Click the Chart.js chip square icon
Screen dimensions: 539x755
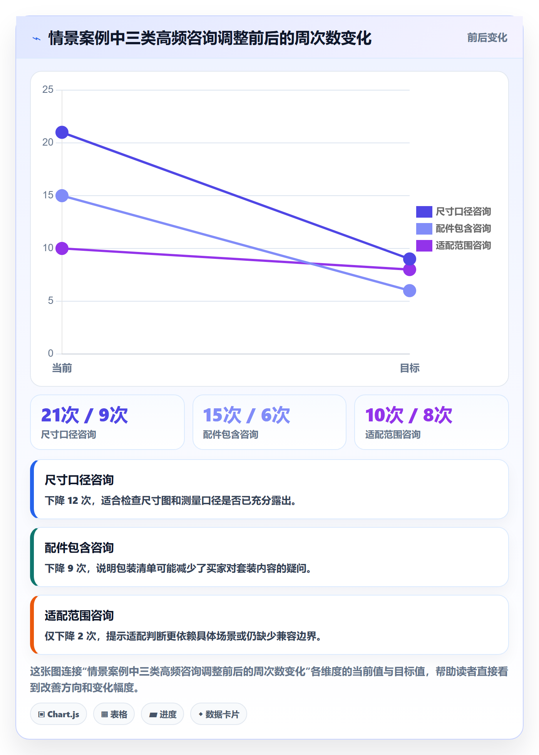click(41, 715)
